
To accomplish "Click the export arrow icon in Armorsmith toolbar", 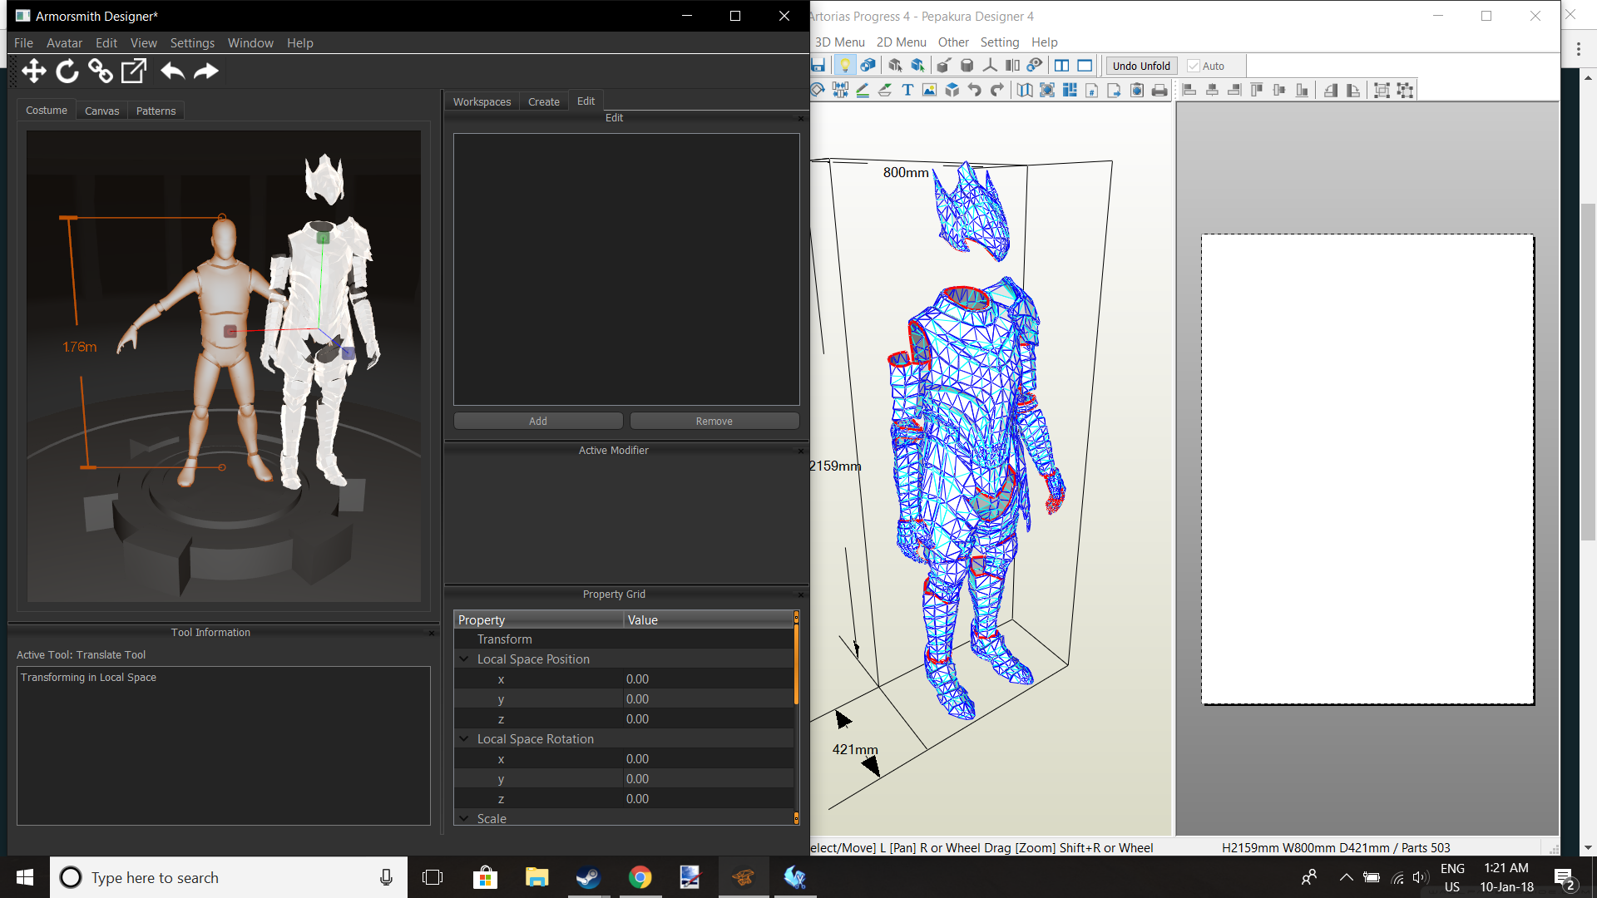I will (134, 72).
